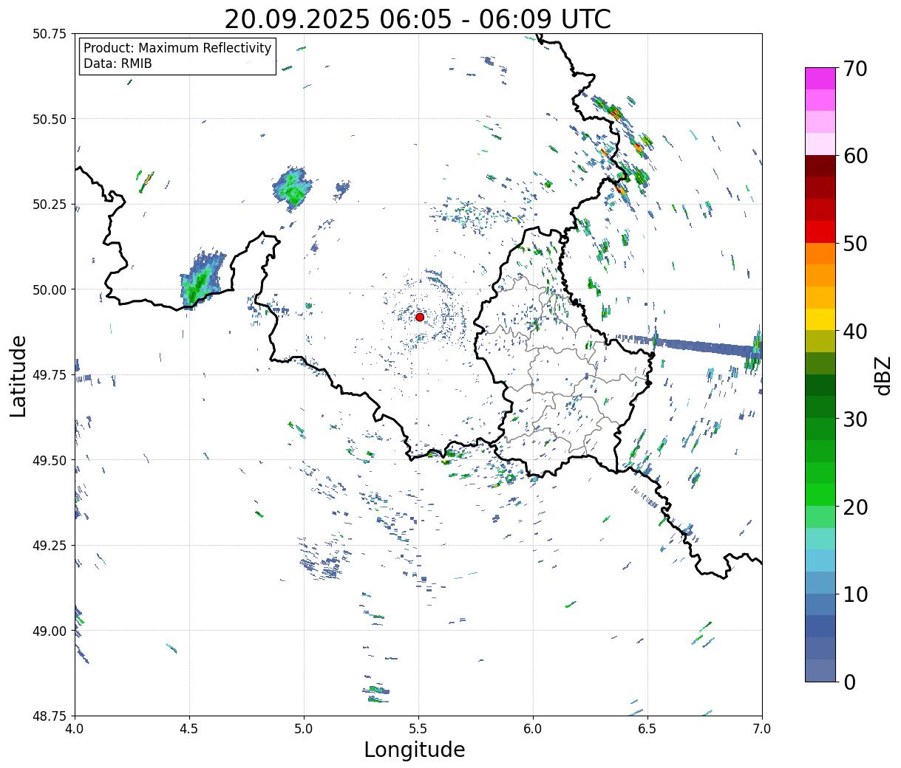Click the 'dBZ' colorbar label
901x768 pixels.
(x=883, y=374)
